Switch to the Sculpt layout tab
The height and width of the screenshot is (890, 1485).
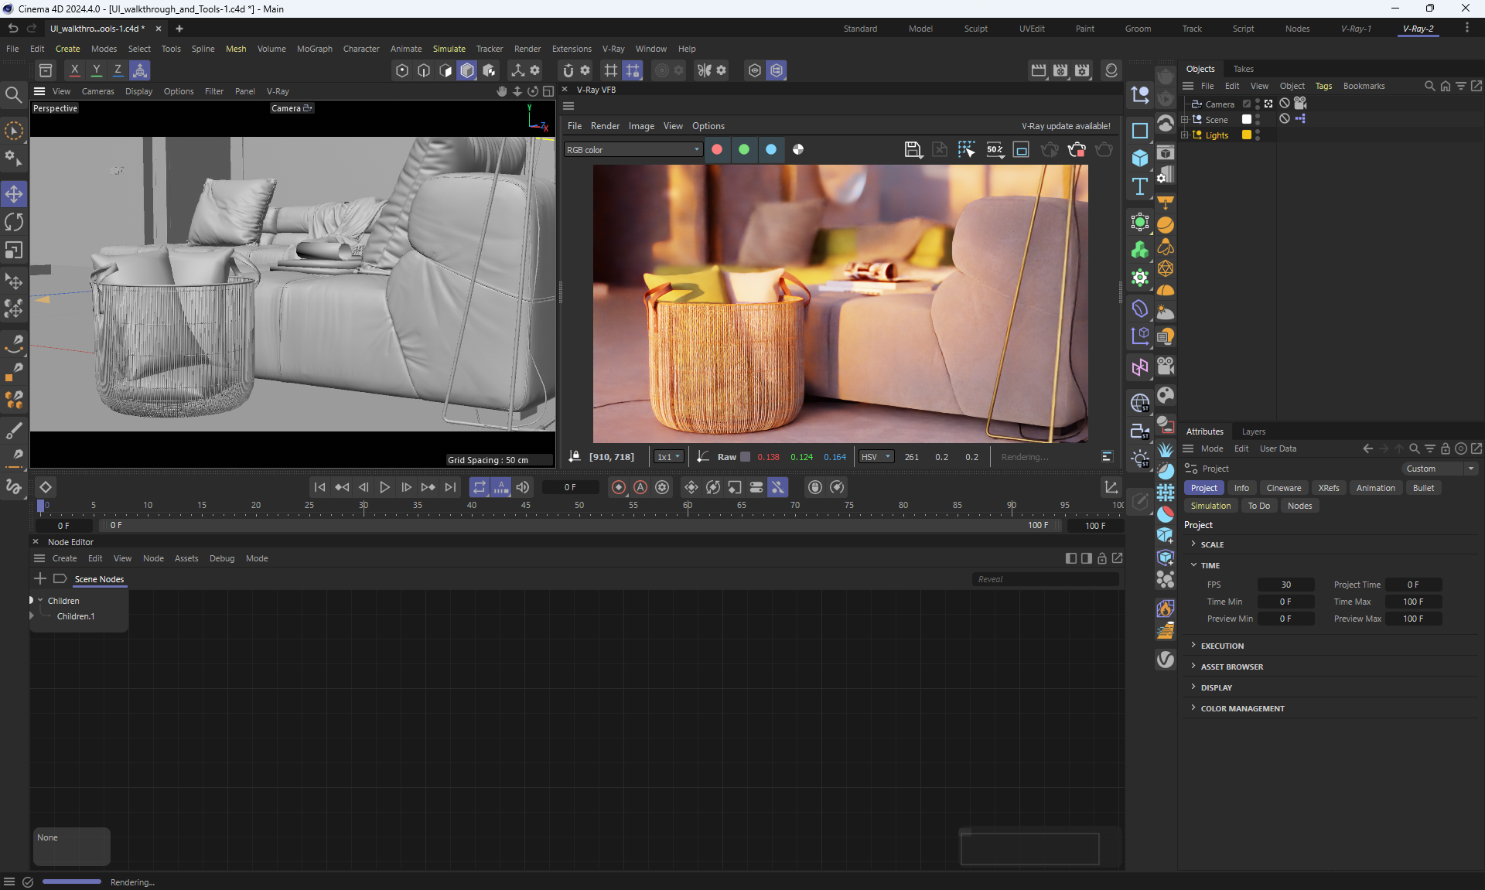pyautogui.click(x=975, y=29)
